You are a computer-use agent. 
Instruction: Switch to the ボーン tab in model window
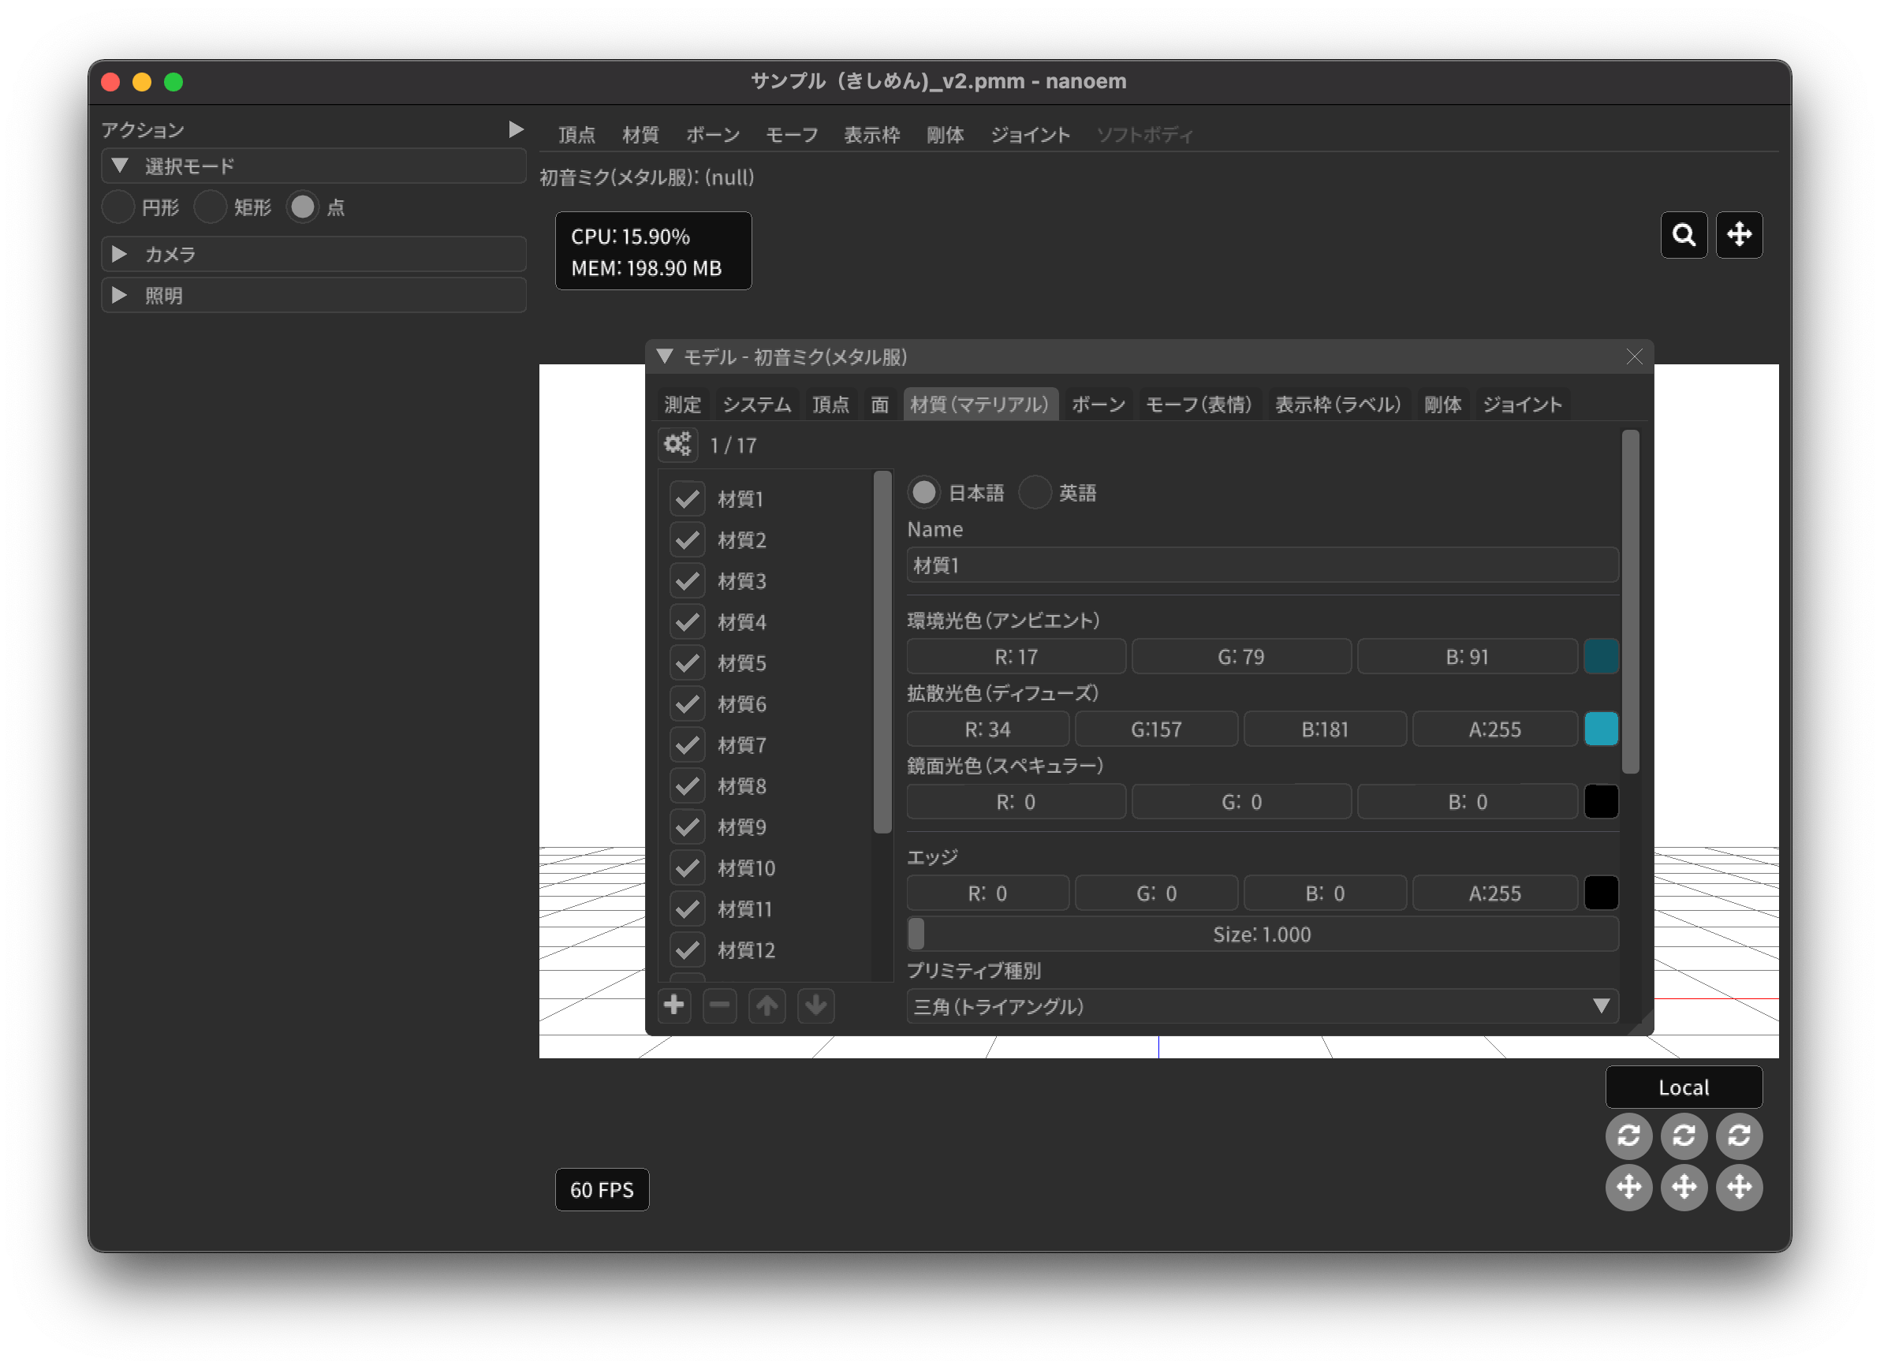tap(1098, 405)
